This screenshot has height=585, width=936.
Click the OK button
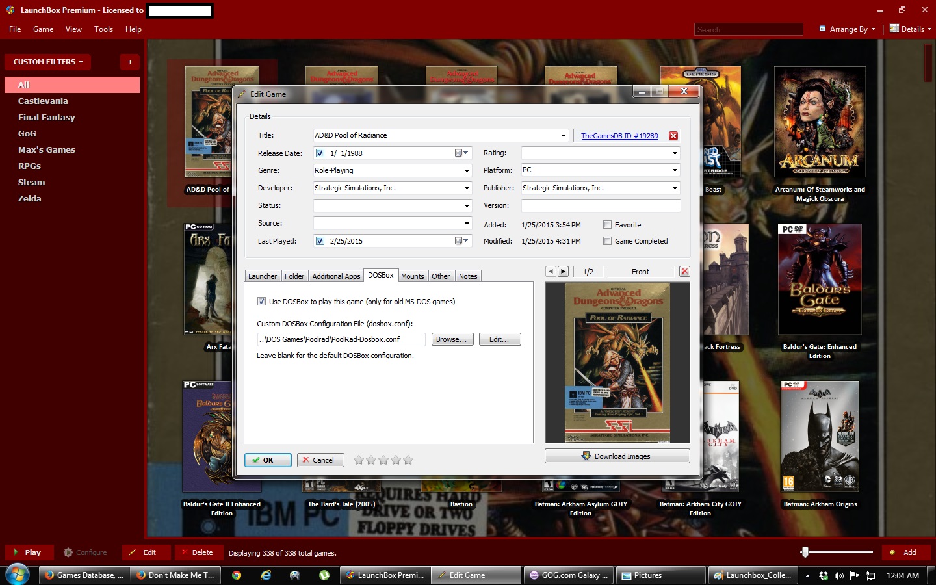coord(268,460)
